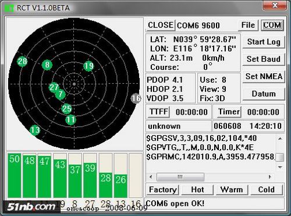Click the signal bar showing 37
The image size is (291, 216).
click(x=75, y=175)
